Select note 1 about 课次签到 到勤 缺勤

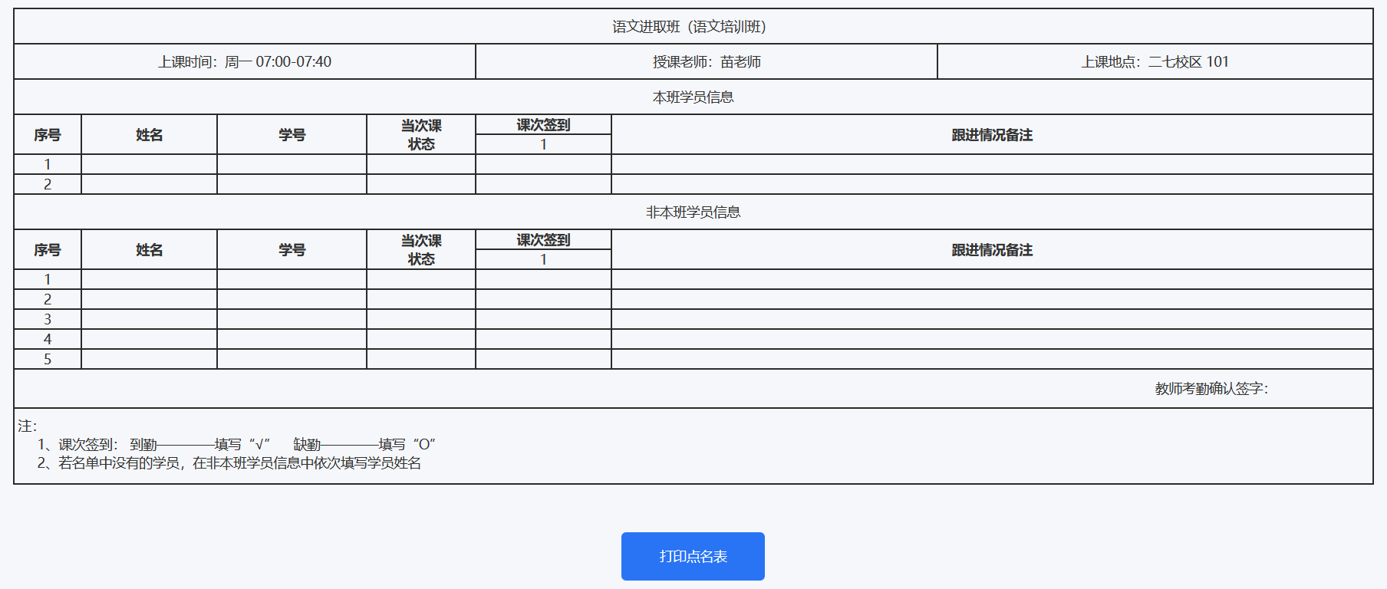tap(236, 445)
